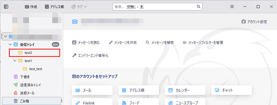Set up a ニュースグループ account
The height and width of the screenshot is (105, 277).
click(x=185, y=102)
